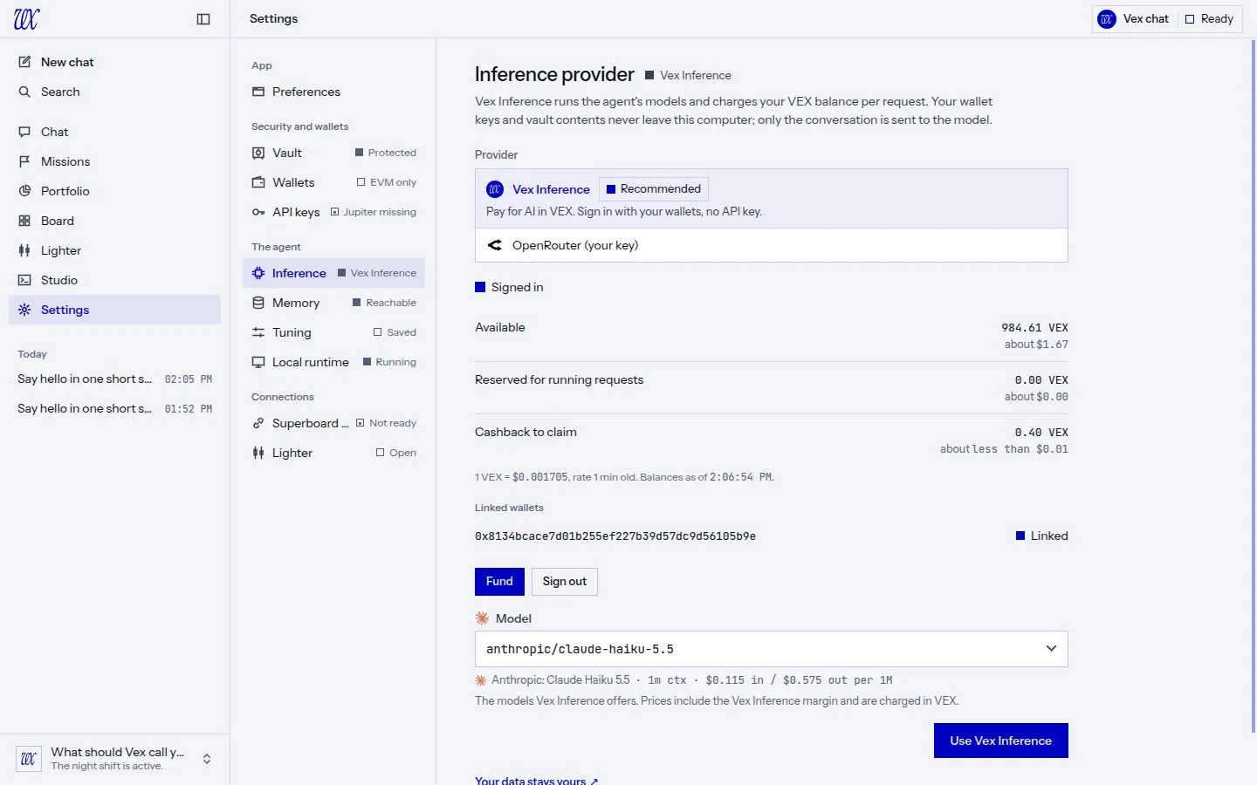Collapse the sidebar with the panel icon
The image size is (1257, 785).
tap(203, 19)
